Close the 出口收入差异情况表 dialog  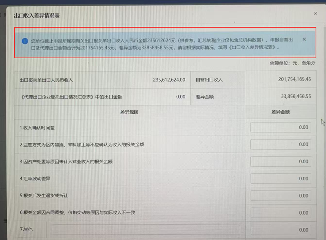315,14
